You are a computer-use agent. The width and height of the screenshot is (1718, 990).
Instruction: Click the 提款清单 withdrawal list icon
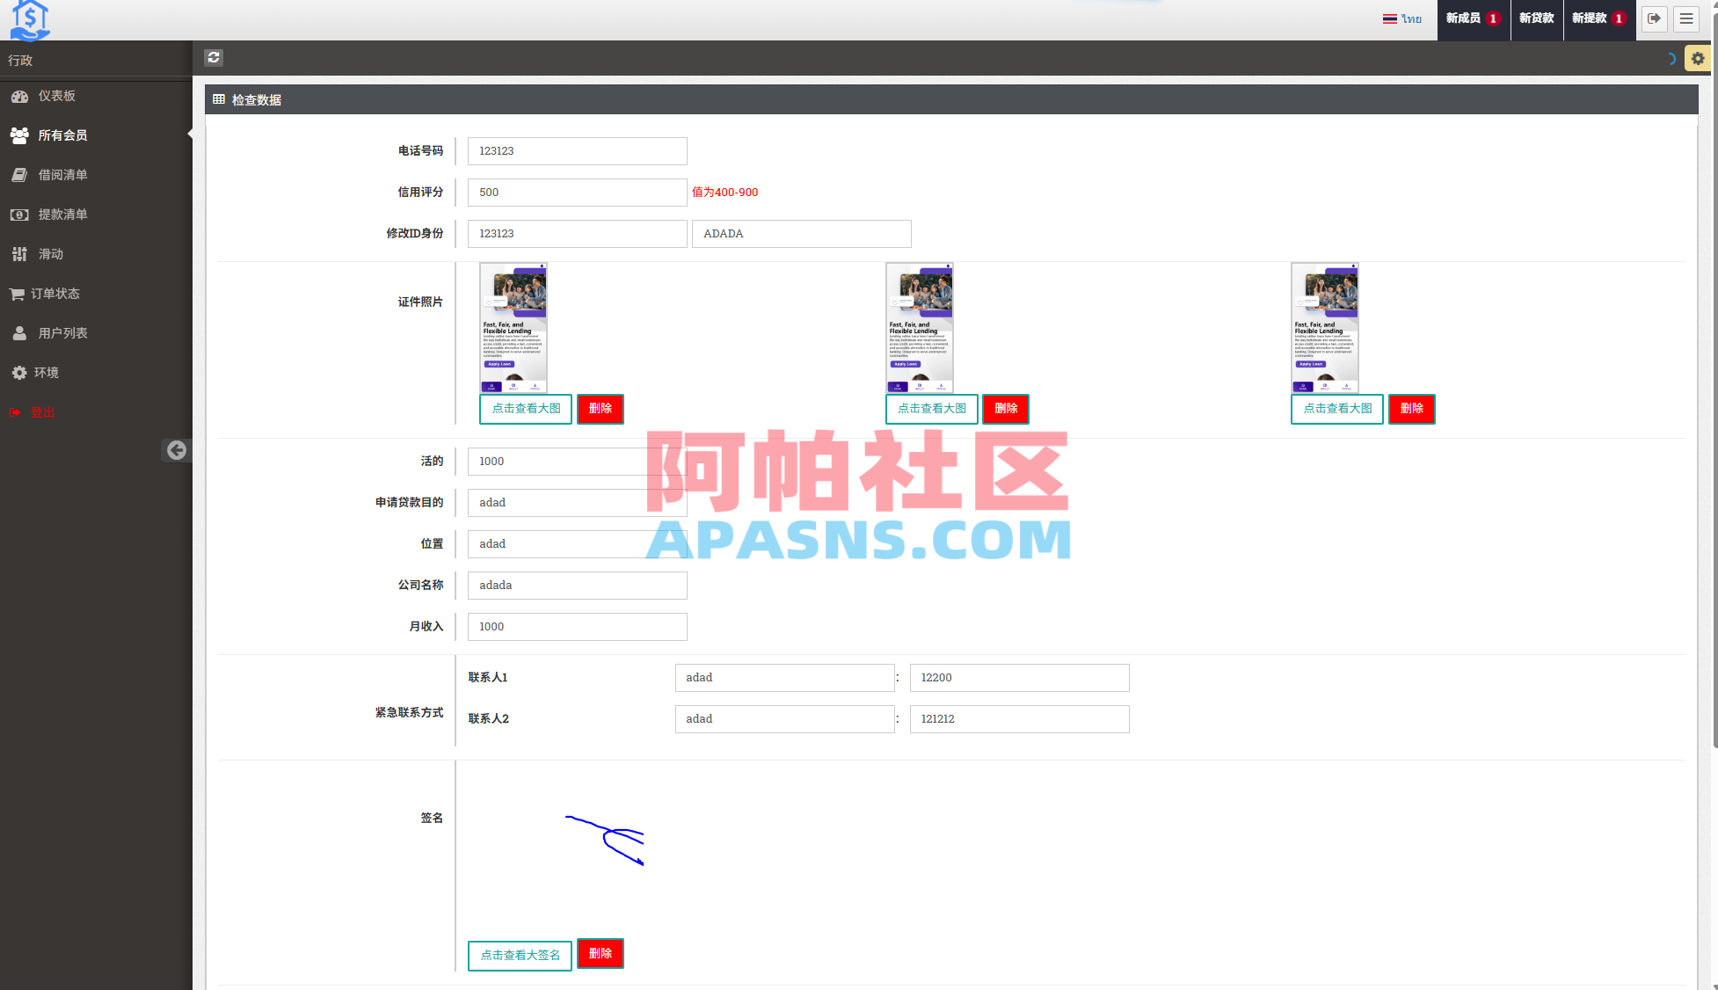click(x=20, y=214)
